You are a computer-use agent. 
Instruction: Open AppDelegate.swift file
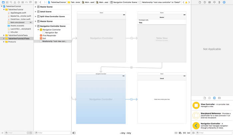18,13
